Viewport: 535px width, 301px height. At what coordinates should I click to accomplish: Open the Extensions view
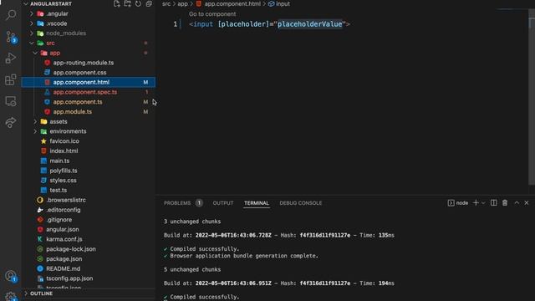(11, 80)
